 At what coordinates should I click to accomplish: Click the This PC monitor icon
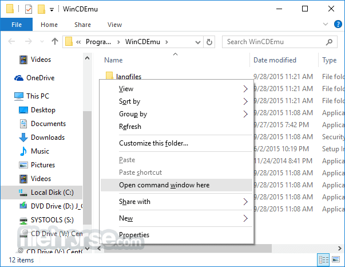pyautogui.click(x=19, y=96)
